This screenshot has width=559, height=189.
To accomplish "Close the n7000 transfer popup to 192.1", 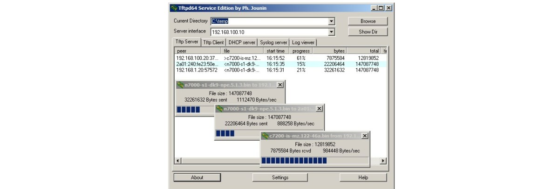I will 279,85.
